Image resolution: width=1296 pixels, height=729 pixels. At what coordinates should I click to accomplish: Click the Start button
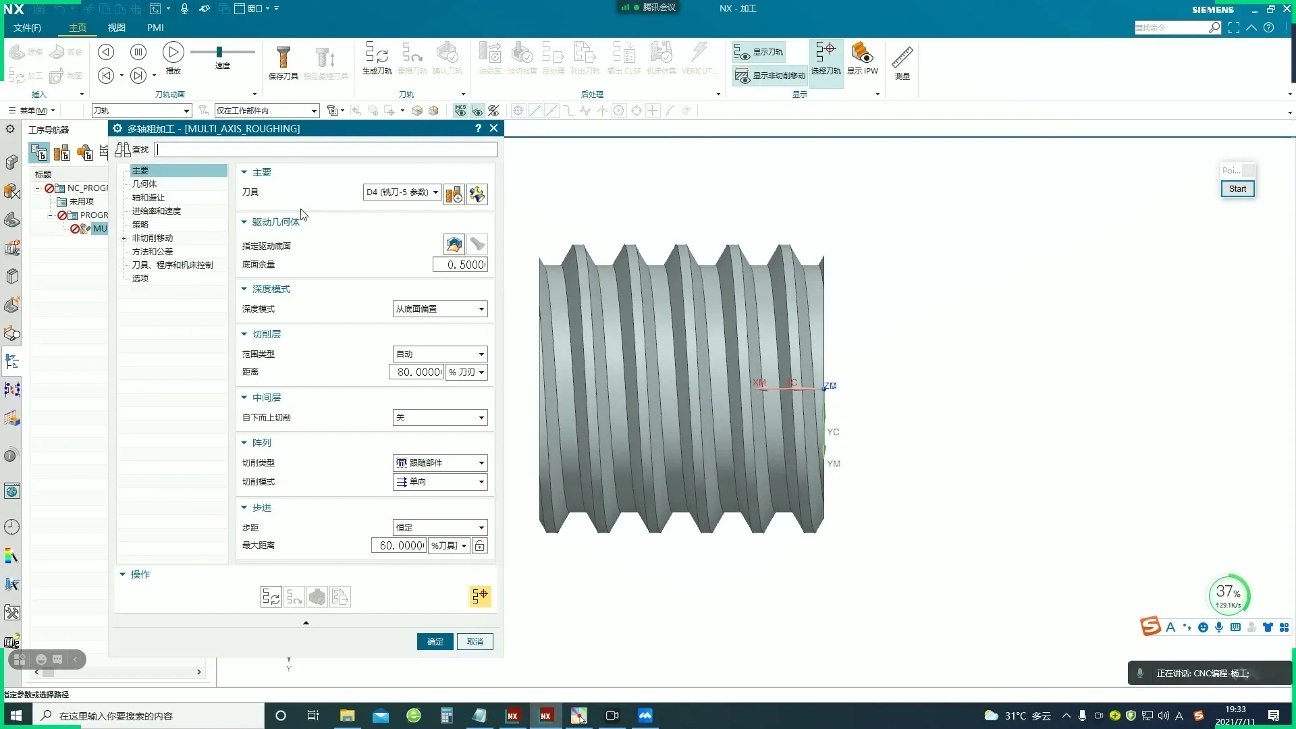pyautogui.click(x=1237, y=189)
